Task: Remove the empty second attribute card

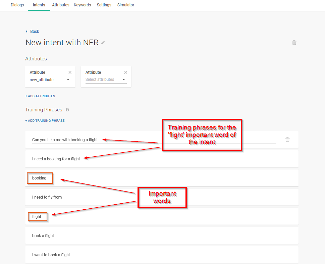Action: coord(126,72)
